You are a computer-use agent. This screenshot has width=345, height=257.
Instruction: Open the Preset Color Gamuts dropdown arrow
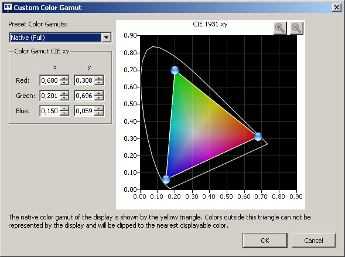click(x=106, y=38)
